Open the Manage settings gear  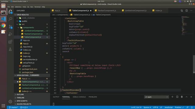tap(10, 102)
